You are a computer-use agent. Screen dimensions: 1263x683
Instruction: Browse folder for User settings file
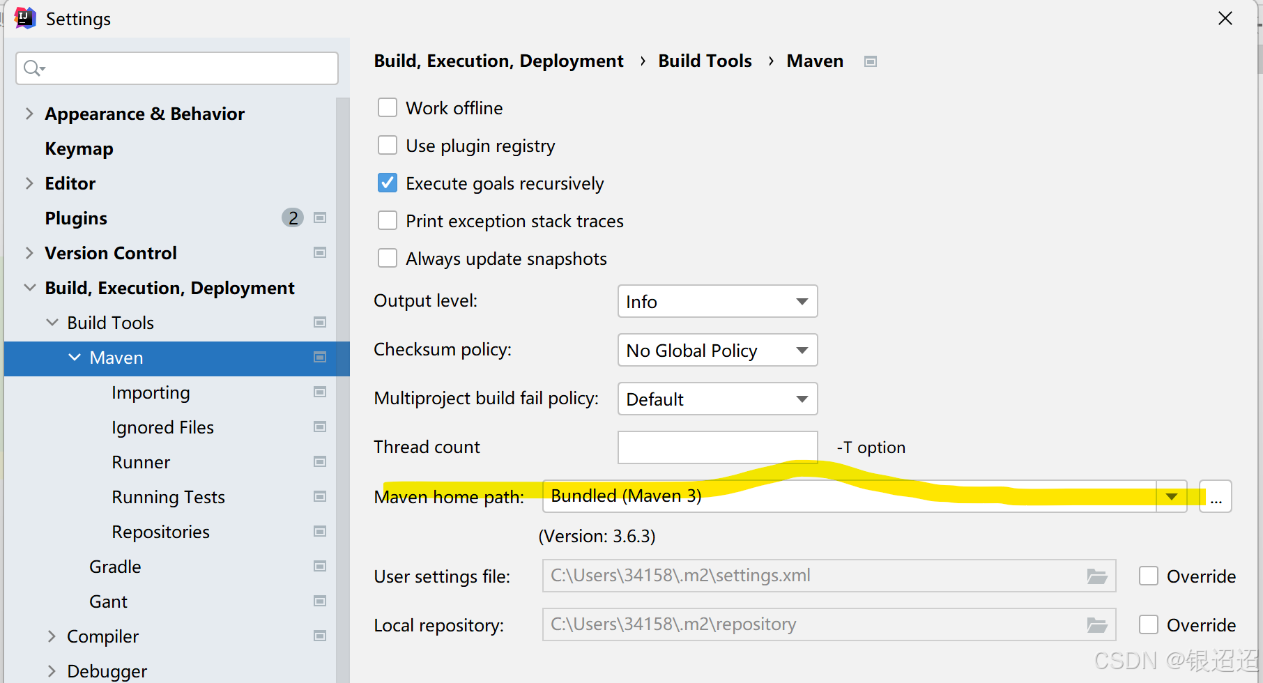[x=1097, y=576]
